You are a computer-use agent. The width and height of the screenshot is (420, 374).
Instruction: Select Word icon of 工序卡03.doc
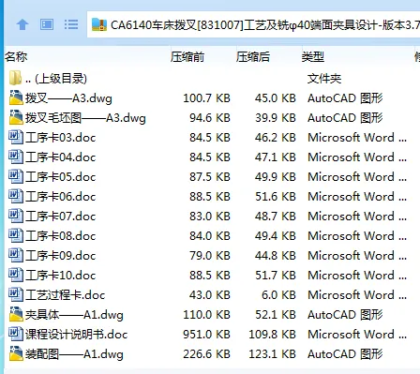click(16, 137)
